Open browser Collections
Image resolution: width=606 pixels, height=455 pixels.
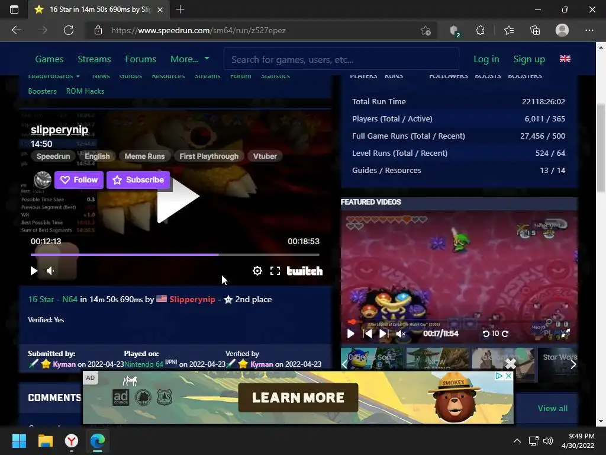[535, 30]
